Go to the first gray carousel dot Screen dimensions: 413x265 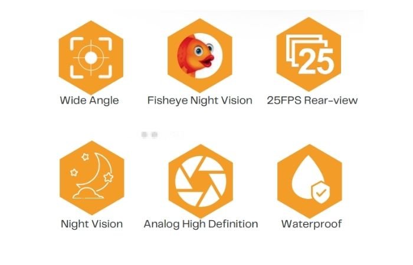[144, 135]
